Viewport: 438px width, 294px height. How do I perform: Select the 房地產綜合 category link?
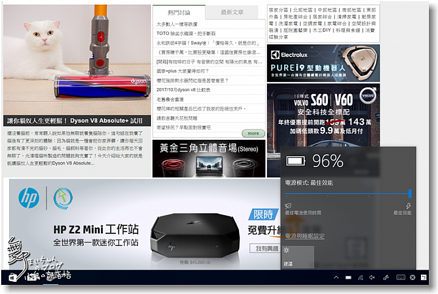296,17
